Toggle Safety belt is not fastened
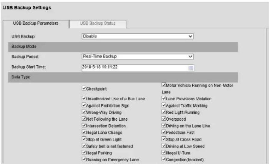This screenshot has height=164, width=269. (x=84, y=146)
